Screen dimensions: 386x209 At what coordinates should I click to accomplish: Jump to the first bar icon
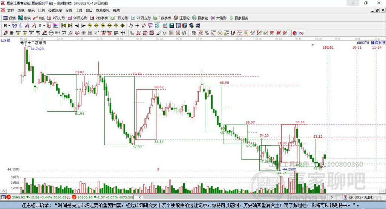tap(63, 26)
